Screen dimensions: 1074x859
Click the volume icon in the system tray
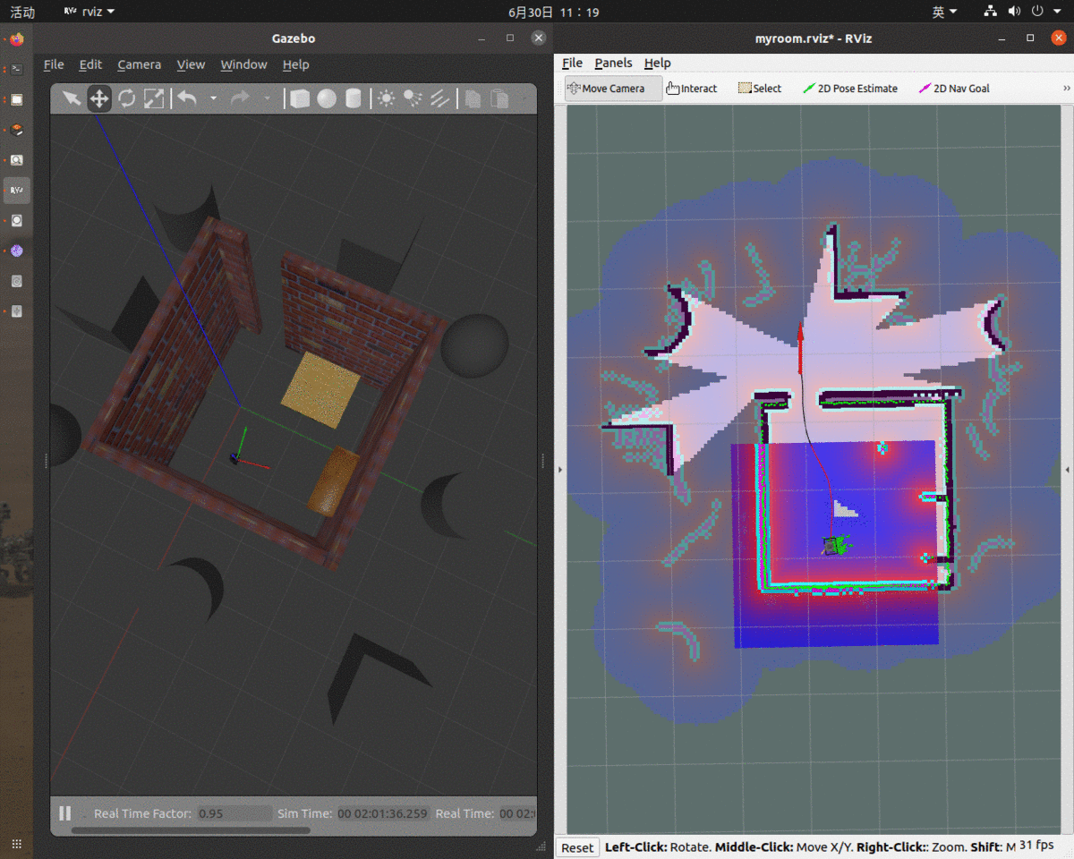pos(1014,12)
